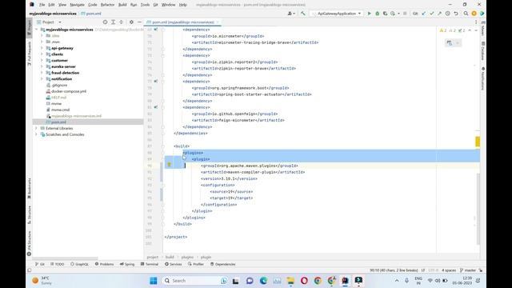Open profiler run options dropdown arrow
Viewport: 512px width, 288px height.
coord(398,14)
